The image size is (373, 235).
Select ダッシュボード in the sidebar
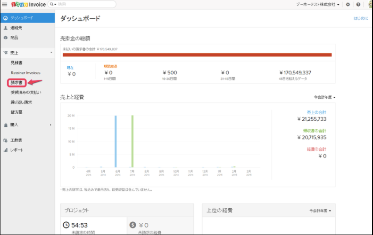28,18
